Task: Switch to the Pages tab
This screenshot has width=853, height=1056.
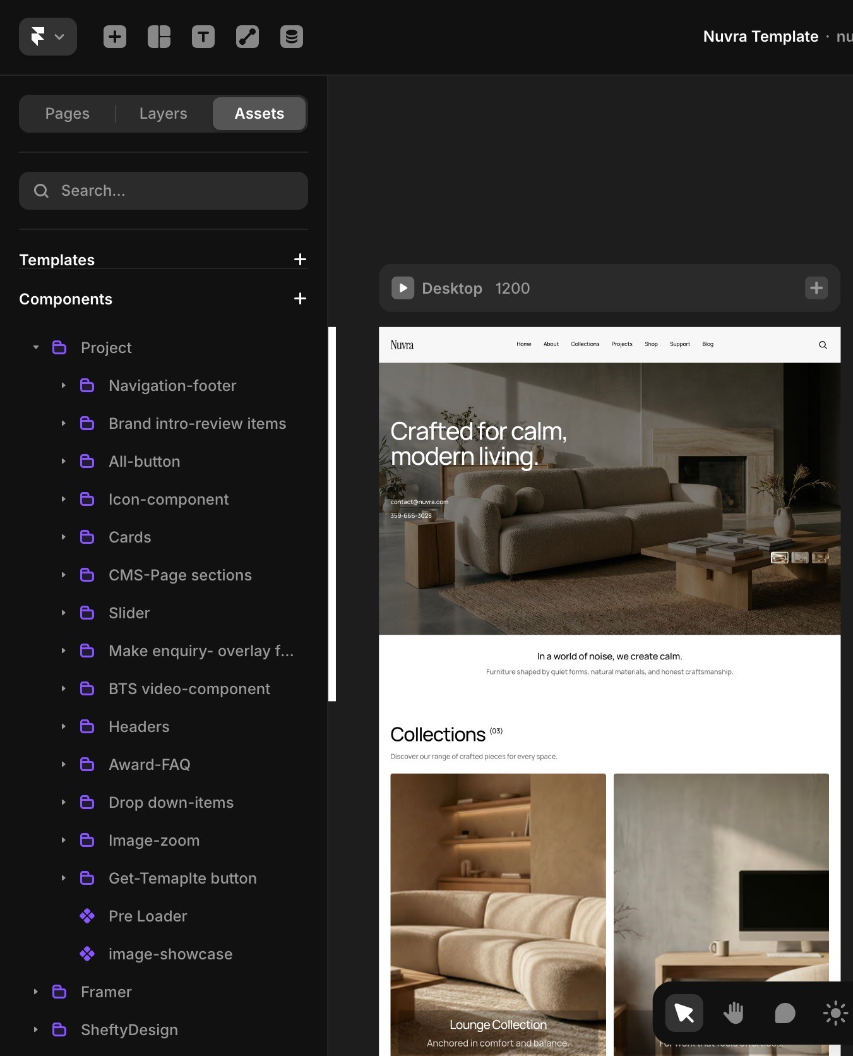Action: pyautogui.click(x=68, y=114)
